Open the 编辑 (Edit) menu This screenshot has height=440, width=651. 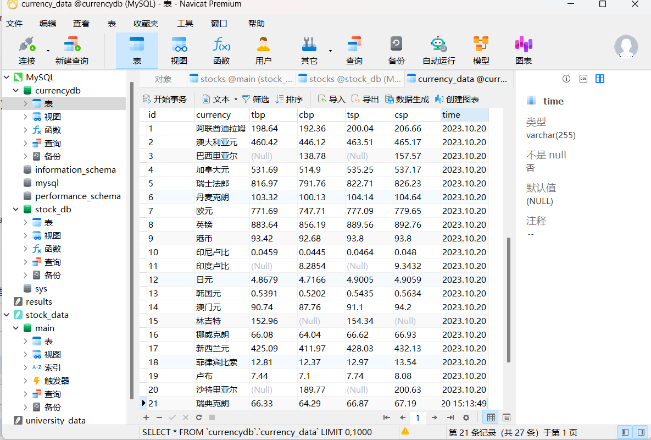[48, 24]
